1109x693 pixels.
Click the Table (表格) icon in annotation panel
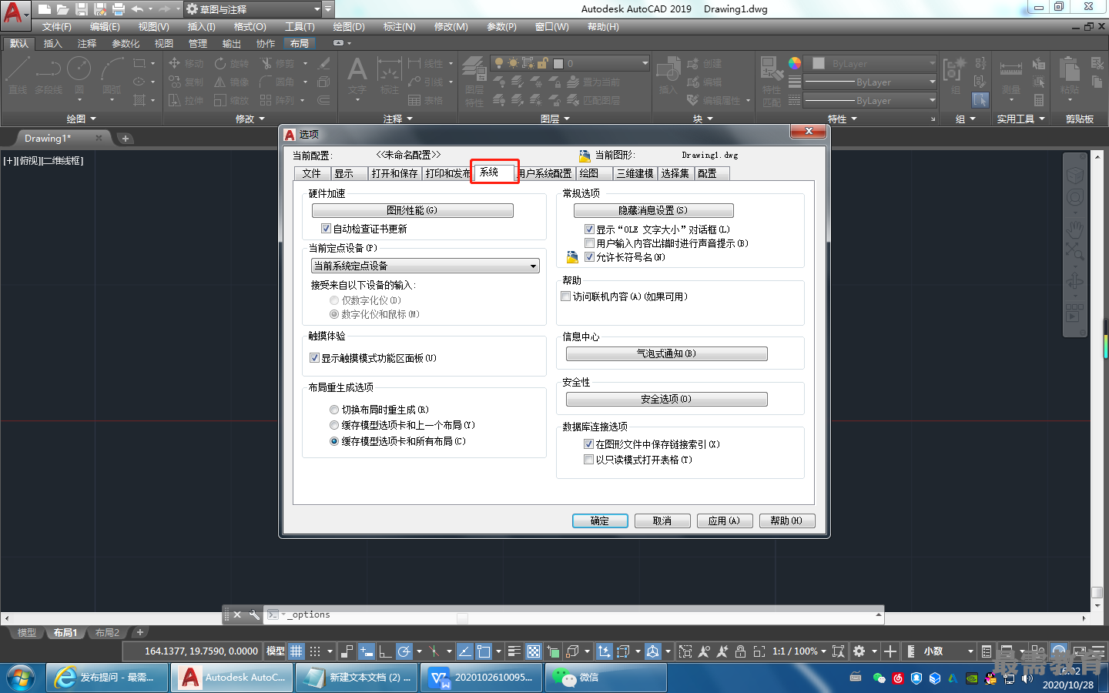tap(425, 100)
